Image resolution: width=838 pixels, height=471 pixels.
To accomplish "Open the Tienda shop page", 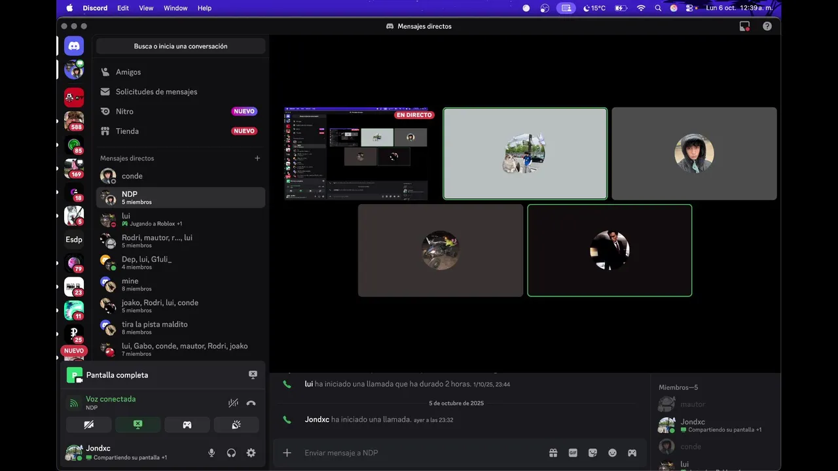I will pyautogui.click(x=181, y=131).
